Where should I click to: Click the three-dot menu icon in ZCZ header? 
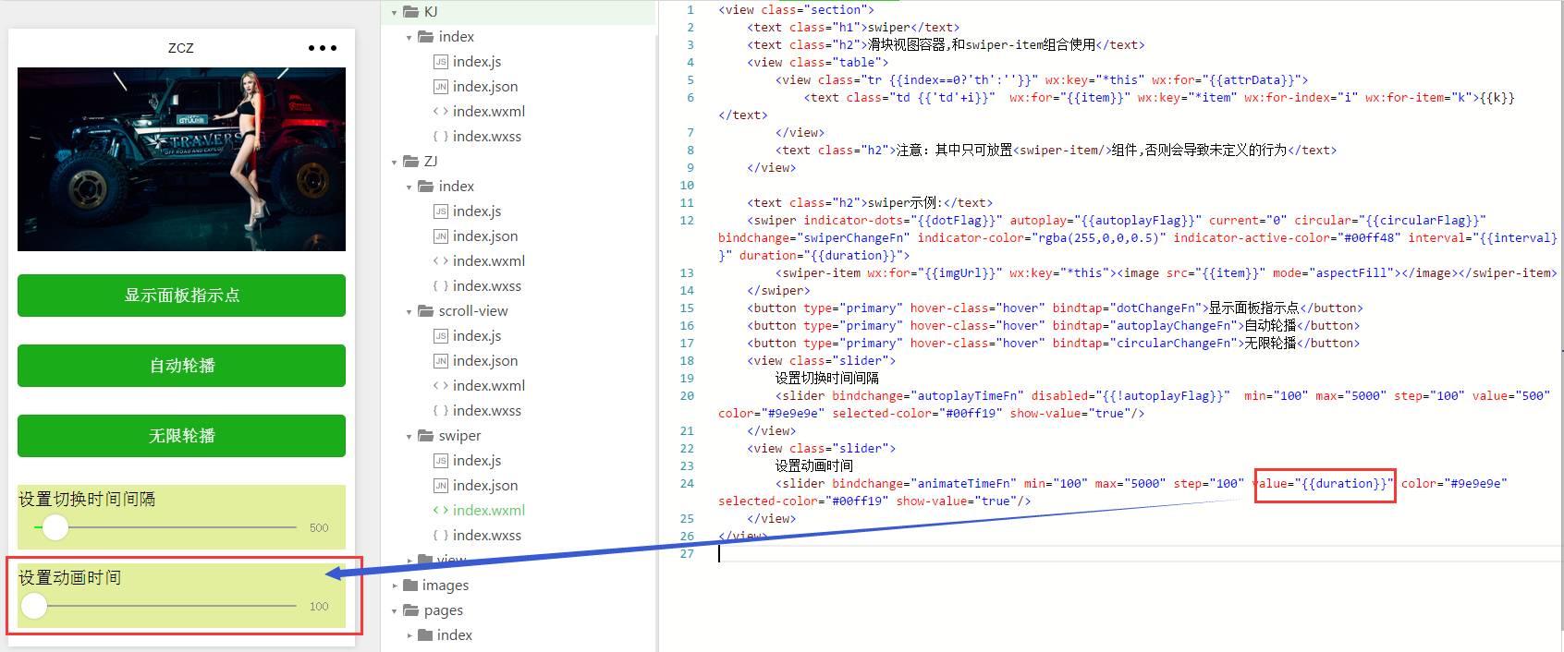coord(322,48)
